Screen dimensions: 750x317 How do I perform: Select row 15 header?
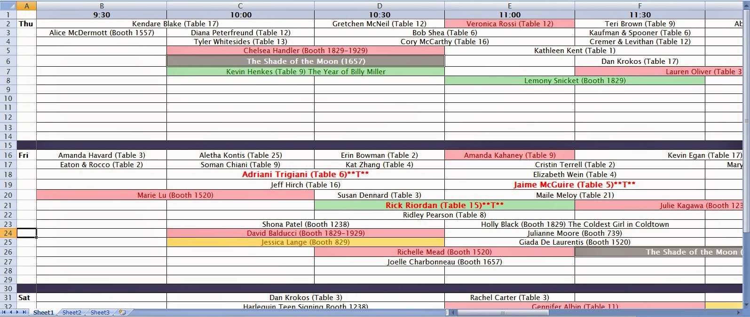(8, 145)
